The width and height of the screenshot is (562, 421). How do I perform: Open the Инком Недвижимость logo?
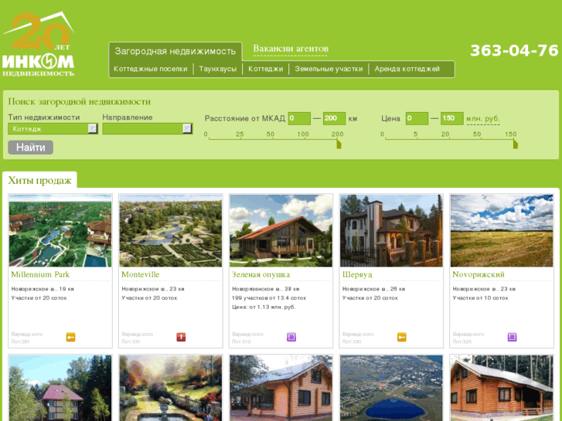[x=39, y=44]
